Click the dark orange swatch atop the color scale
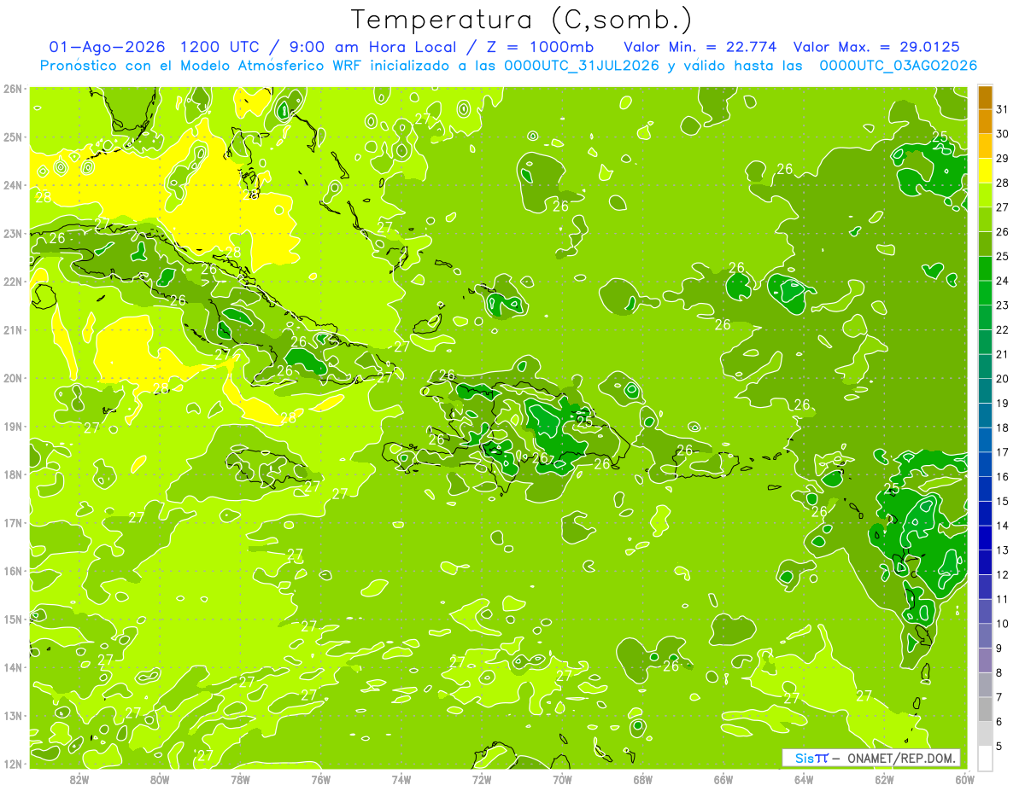The width and height of the screenshot is (1025, 791). tap(985, 97)
